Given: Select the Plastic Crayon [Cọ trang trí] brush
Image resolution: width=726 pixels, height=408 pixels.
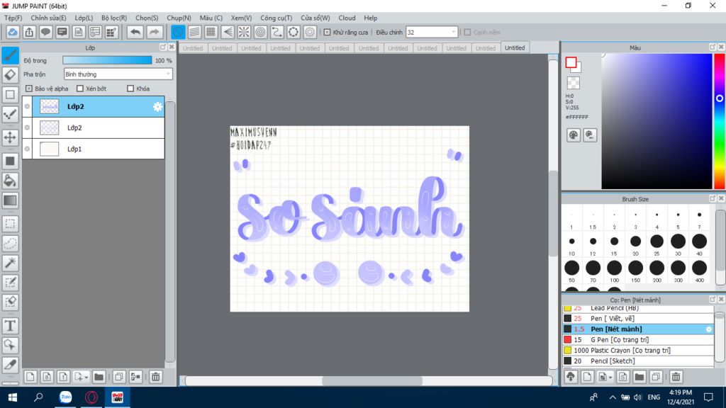Looking at the screenshot, I should coord(638,351).
